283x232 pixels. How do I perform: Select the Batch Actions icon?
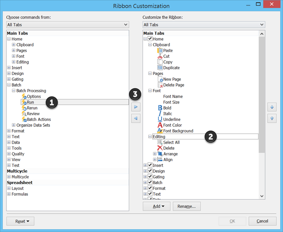24,119
